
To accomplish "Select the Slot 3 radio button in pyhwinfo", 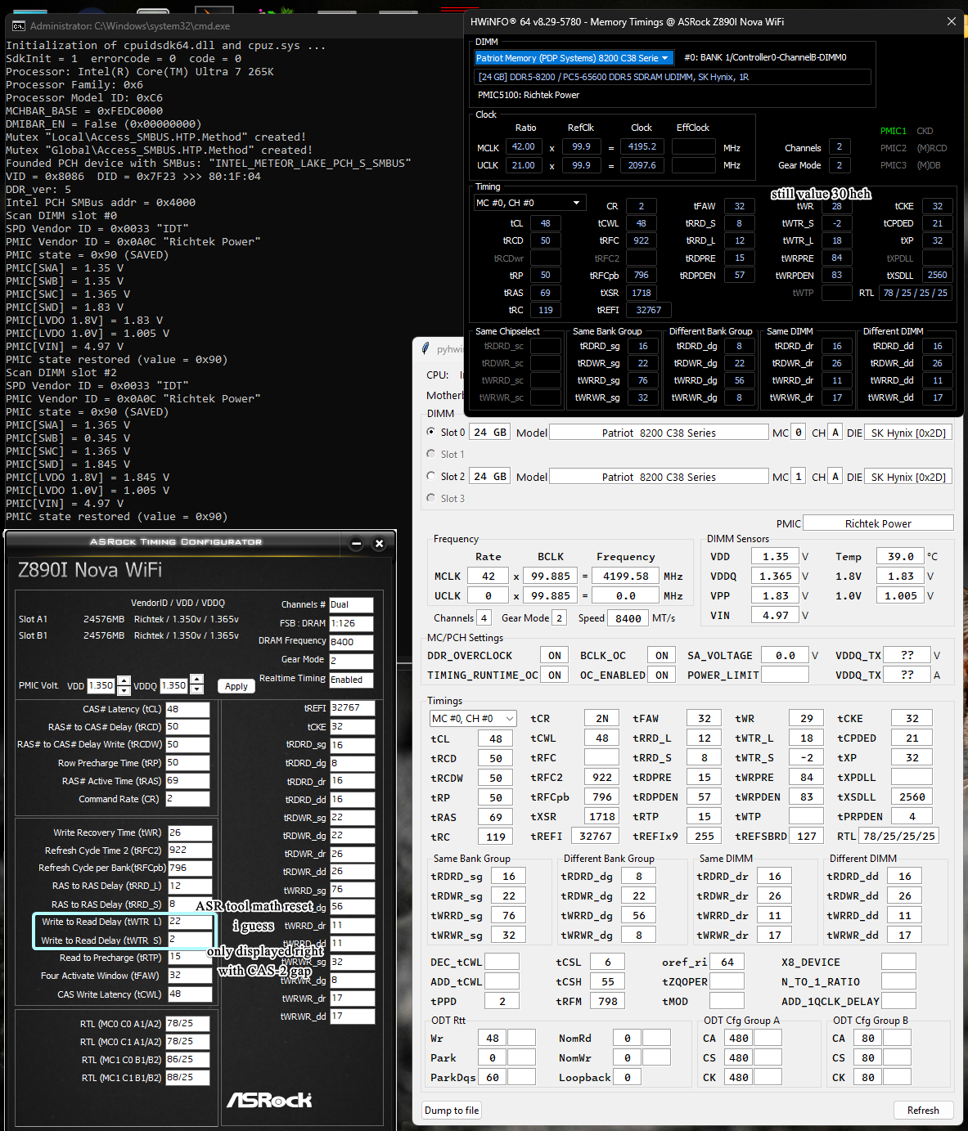I will point(431,498).
